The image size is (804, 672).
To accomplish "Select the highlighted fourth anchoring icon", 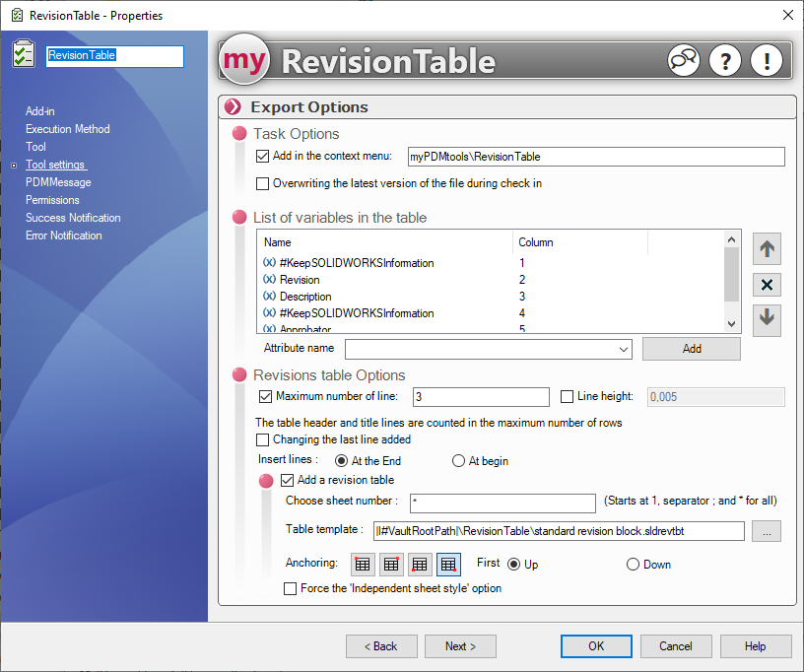I will (x=448, y=565).
